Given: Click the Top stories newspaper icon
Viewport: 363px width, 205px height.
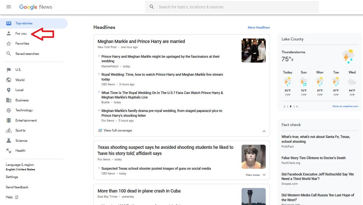Looking at the screenshot, I should 9,23.
